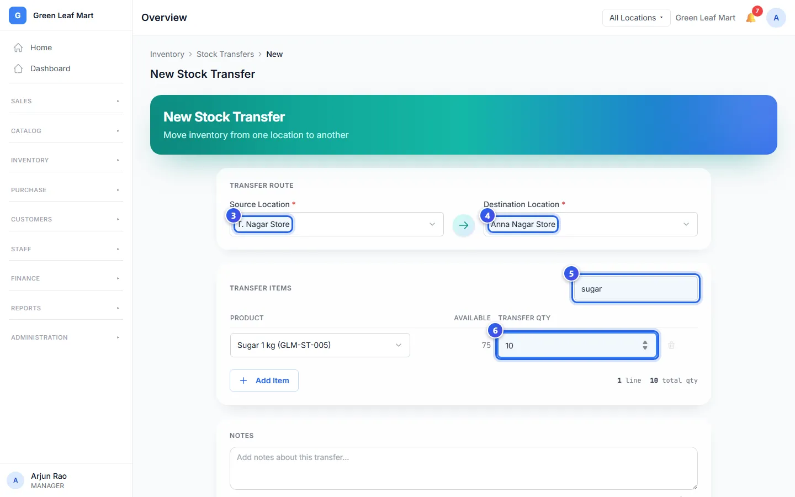795x497 pixels.
Task: Expand the Customers section
Action: pos(66,219)
